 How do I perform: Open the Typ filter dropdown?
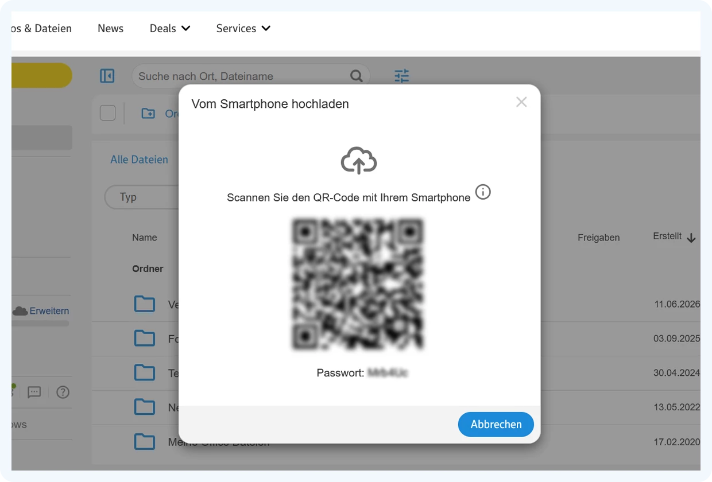click(142, 197)
